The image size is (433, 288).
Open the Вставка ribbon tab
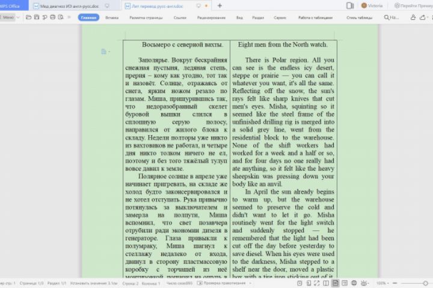pos(112,17)
